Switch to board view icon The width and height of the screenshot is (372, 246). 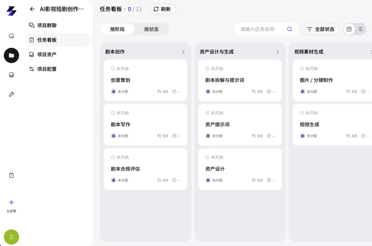point(349,29)
